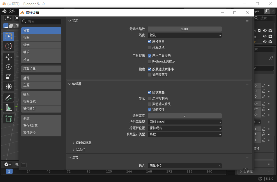Select the Scale tool

(8, 77)
